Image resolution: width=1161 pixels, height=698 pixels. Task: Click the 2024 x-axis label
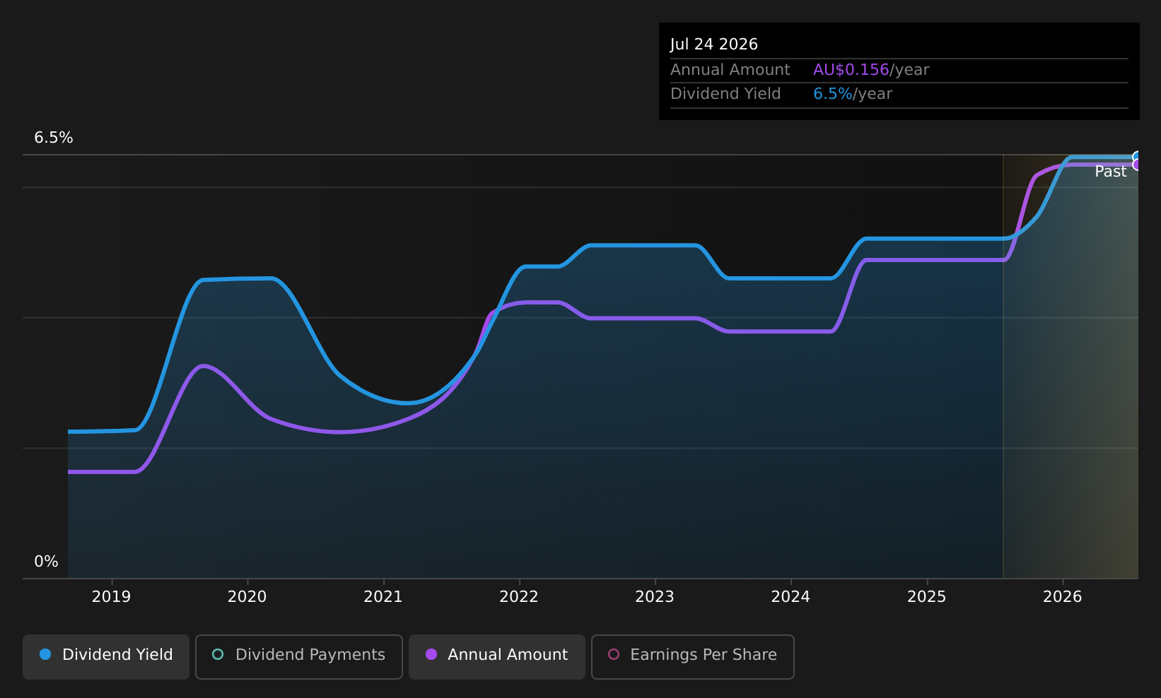tap(790, 597)
